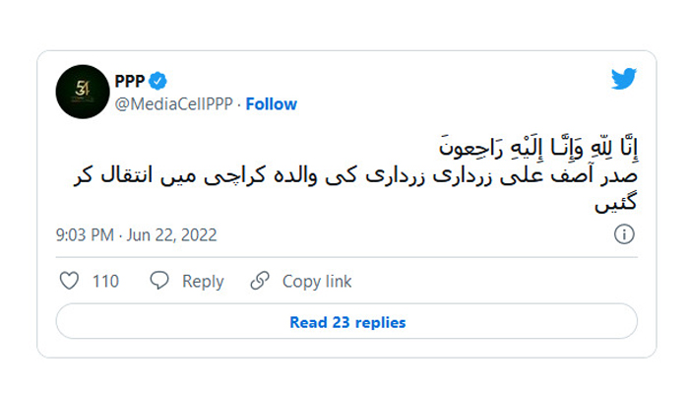Click the PPP account name
Viewport: 689px width, 394px height.
coord(129,81)
